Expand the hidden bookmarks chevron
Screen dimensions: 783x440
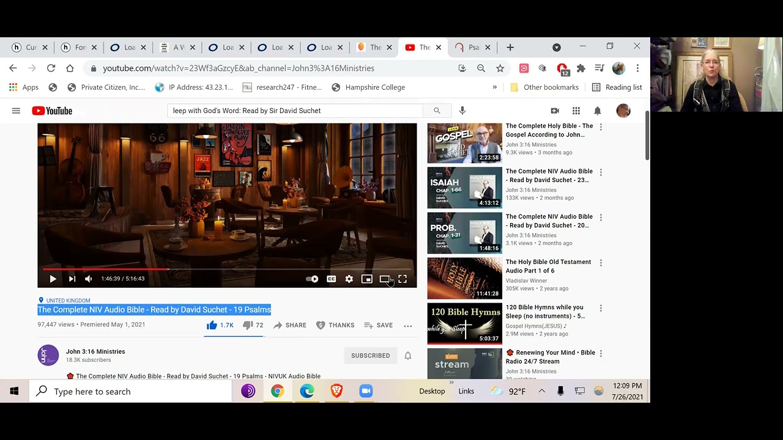[495, 87]
